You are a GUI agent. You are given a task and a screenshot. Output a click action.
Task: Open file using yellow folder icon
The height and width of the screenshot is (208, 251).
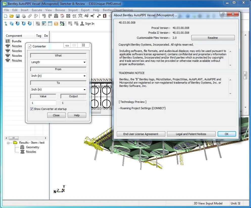[12, 16]
